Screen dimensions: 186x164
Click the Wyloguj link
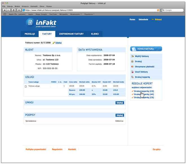(158, 19)
